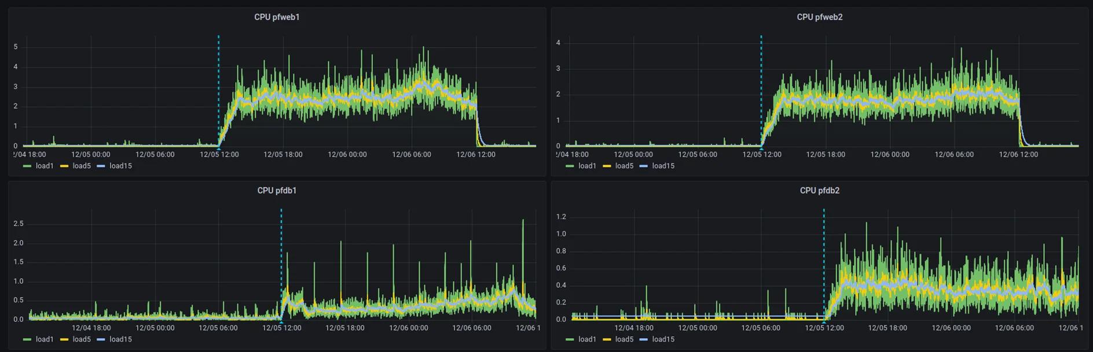This screenshot has height=352, width=1093.
Task: Open the CPU pfweb2 panel title menu
Action: 819,17
